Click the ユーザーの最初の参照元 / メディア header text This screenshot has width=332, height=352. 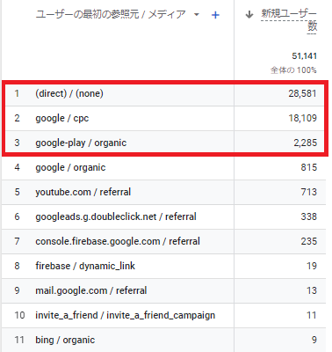click(x=111, y=14)
